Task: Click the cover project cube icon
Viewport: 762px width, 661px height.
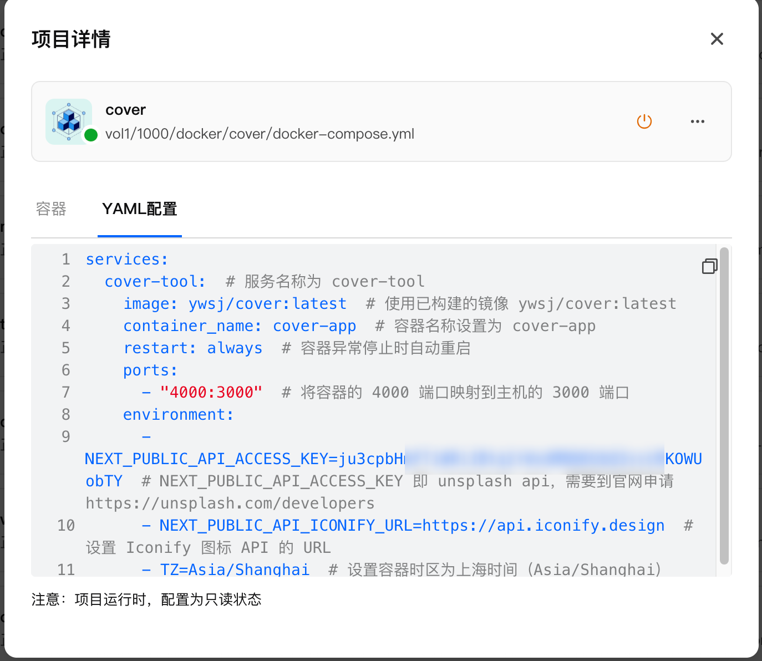Action: (69, 121)
